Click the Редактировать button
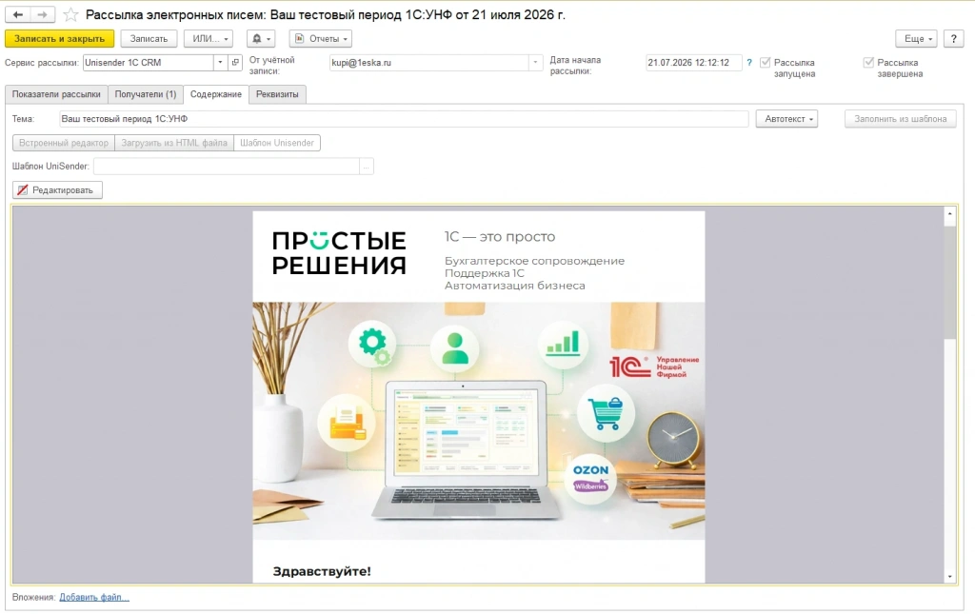This screenshot has height=614, width=975. [57, 190]
